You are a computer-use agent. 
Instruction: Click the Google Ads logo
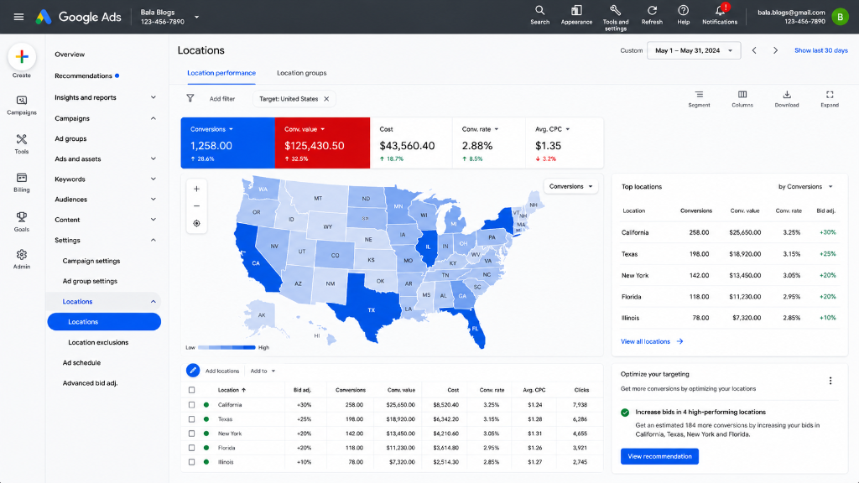[78, 17]
